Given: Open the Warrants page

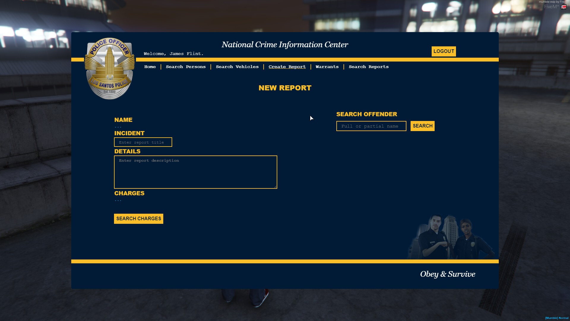Looking at the screenshot, I should click(327, 67).
